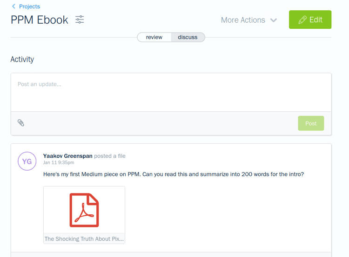This screenshot has width=349, height=257.
Task: Open The Shocking Truth About Pix... file
Action: pyautogui.click(x=84, y=239)
